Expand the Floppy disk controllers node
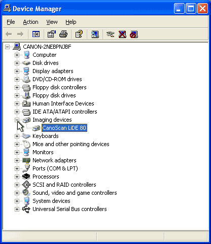Viewport: 211px width, 244px height. point(17,87)
